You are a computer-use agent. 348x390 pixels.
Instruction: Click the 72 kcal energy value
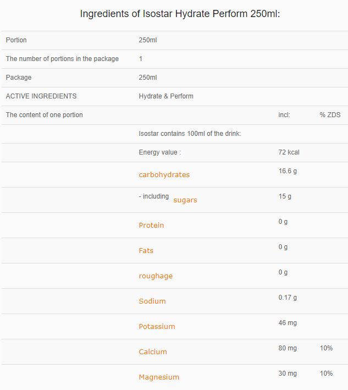pos(289,152)
